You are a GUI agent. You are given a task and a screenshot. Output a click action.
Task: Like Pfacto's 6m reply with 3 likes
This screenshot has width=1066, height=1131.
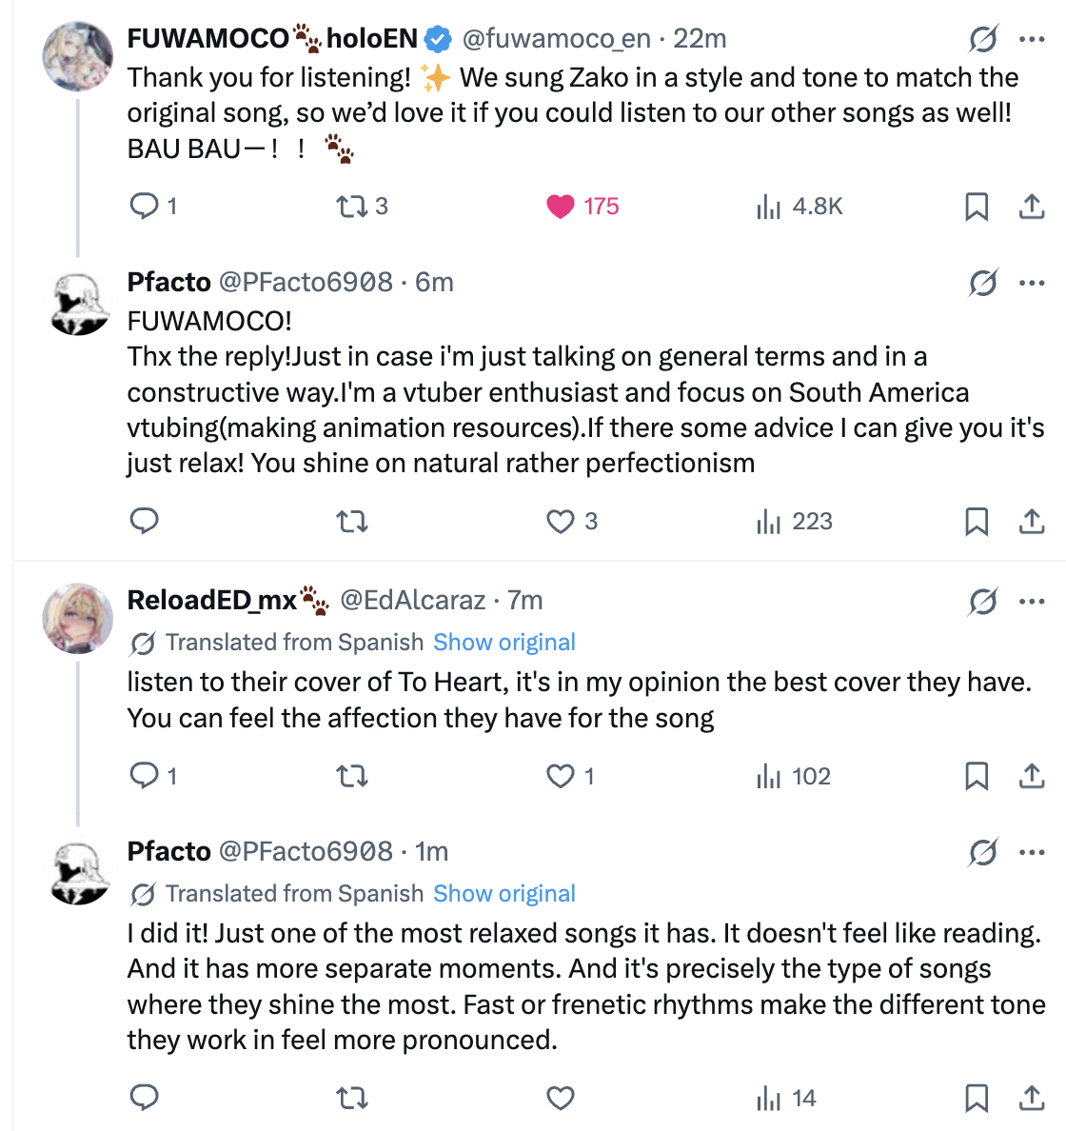click(561, 521)
